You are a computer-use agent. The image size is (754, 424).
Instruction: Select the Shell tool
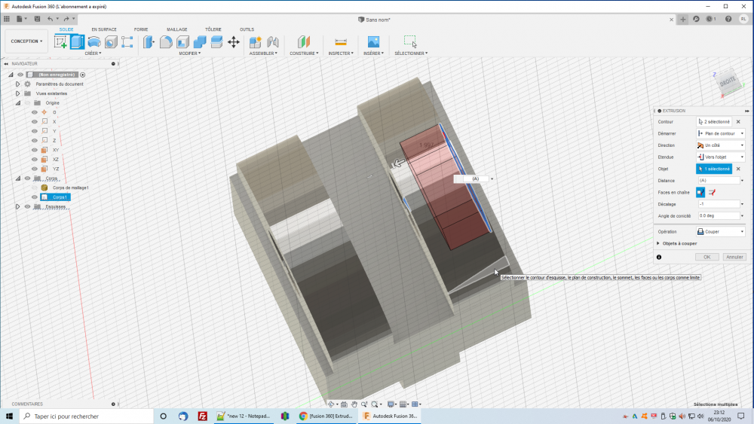click(182, 41)
